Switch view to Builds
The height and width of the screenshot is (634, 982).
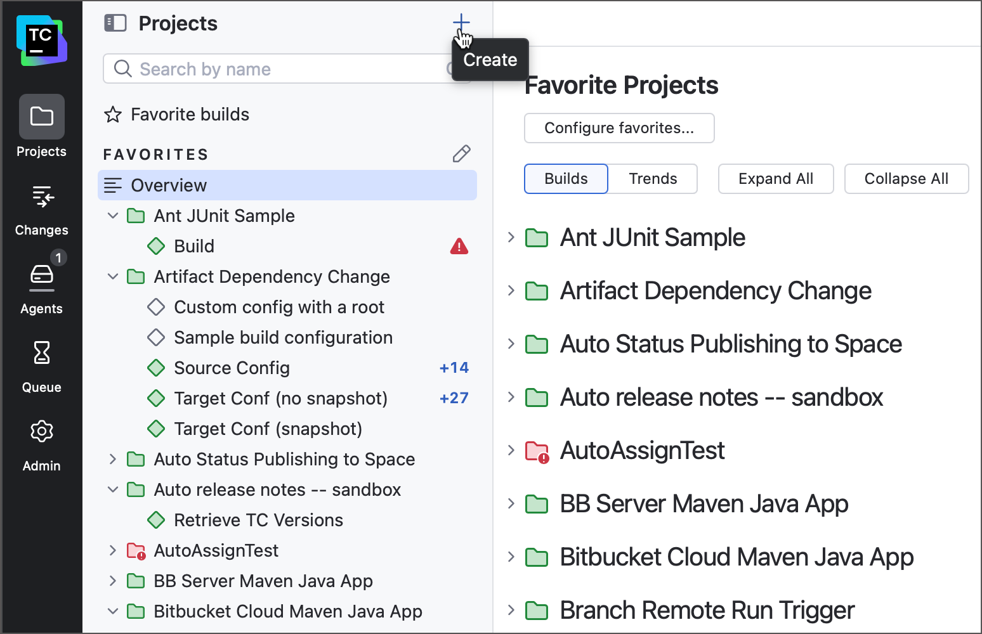coord(566,179)
